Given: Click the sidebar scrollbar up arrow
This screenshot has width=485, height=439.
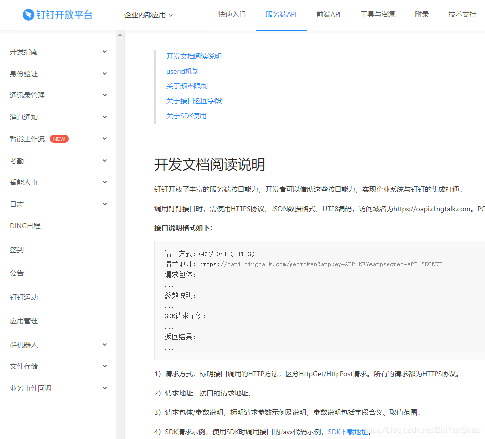Looking at the screenshot, I should click(119, 35).
